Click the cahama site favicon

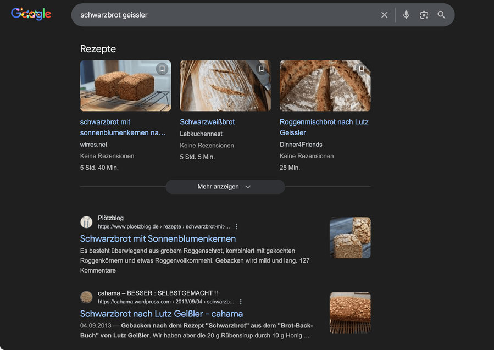click(x=86, y=297)
